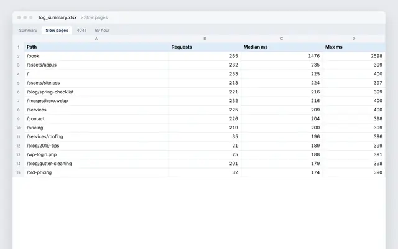Click max value 397 for /assets/site.css
The image size is (398, 249).
coord(354,83)
